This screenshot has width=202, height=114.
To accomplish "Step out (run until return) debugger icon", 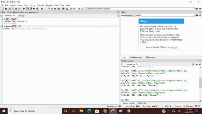I will pos(52,9).
